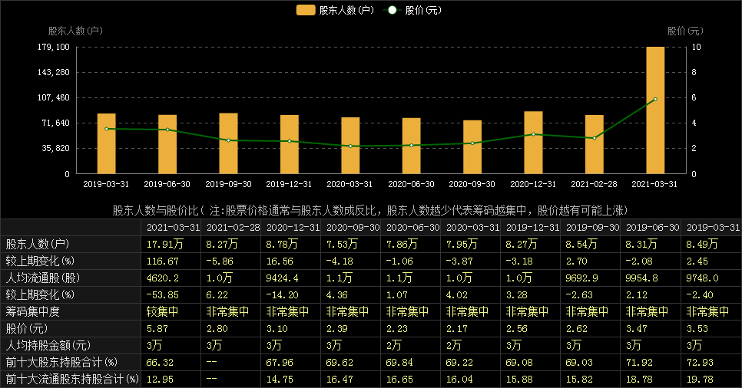Click row label 前十大流通股东持股合计(%)
This screenshot has width=742, height=388.
tap(72, 379)
